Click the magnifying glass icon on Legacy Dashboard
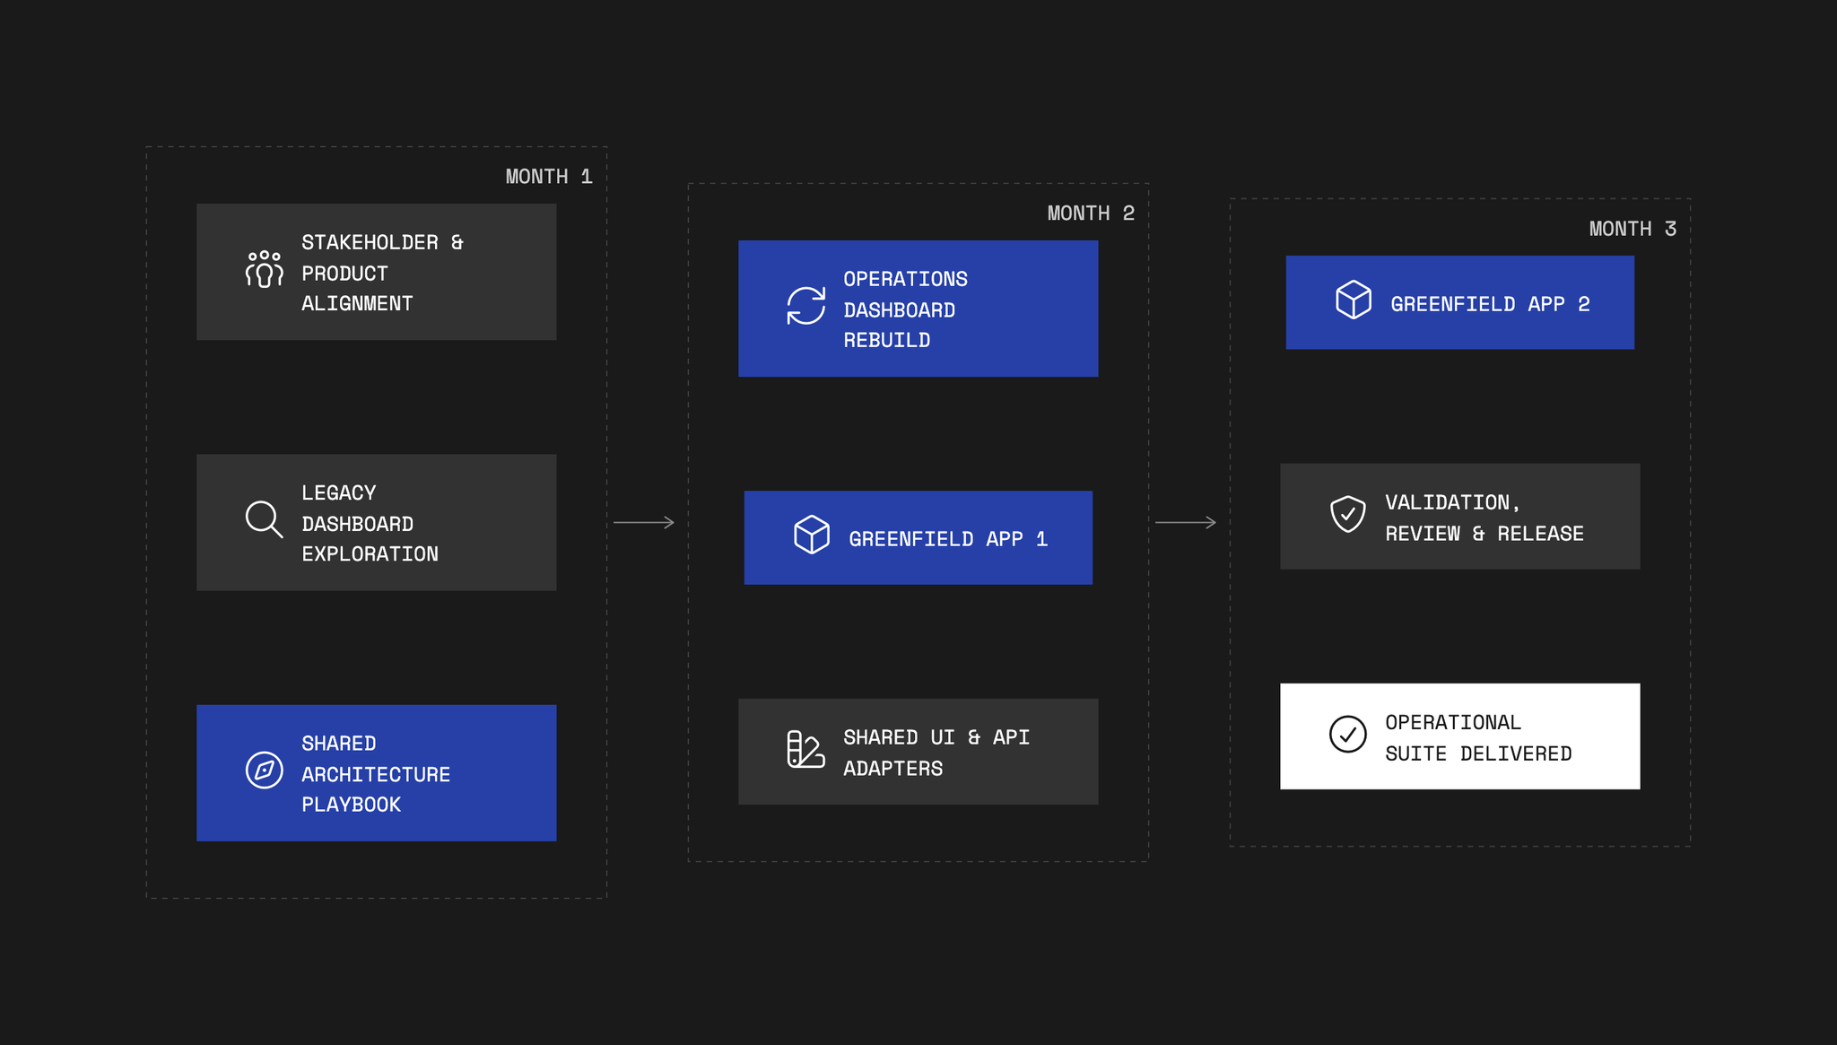The image size is (1837, 1045). pos(264,519)
